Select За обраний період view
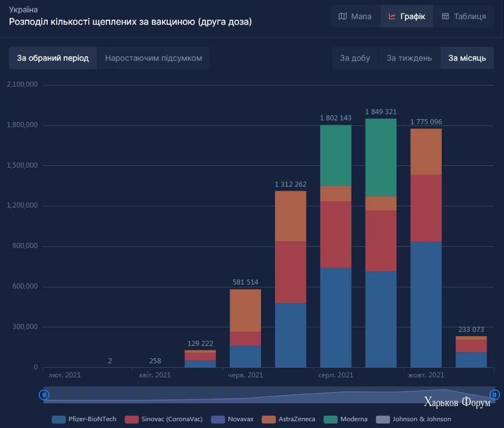Screen dimensions: 504x428 pyautogui.click(x=53, y=58)
